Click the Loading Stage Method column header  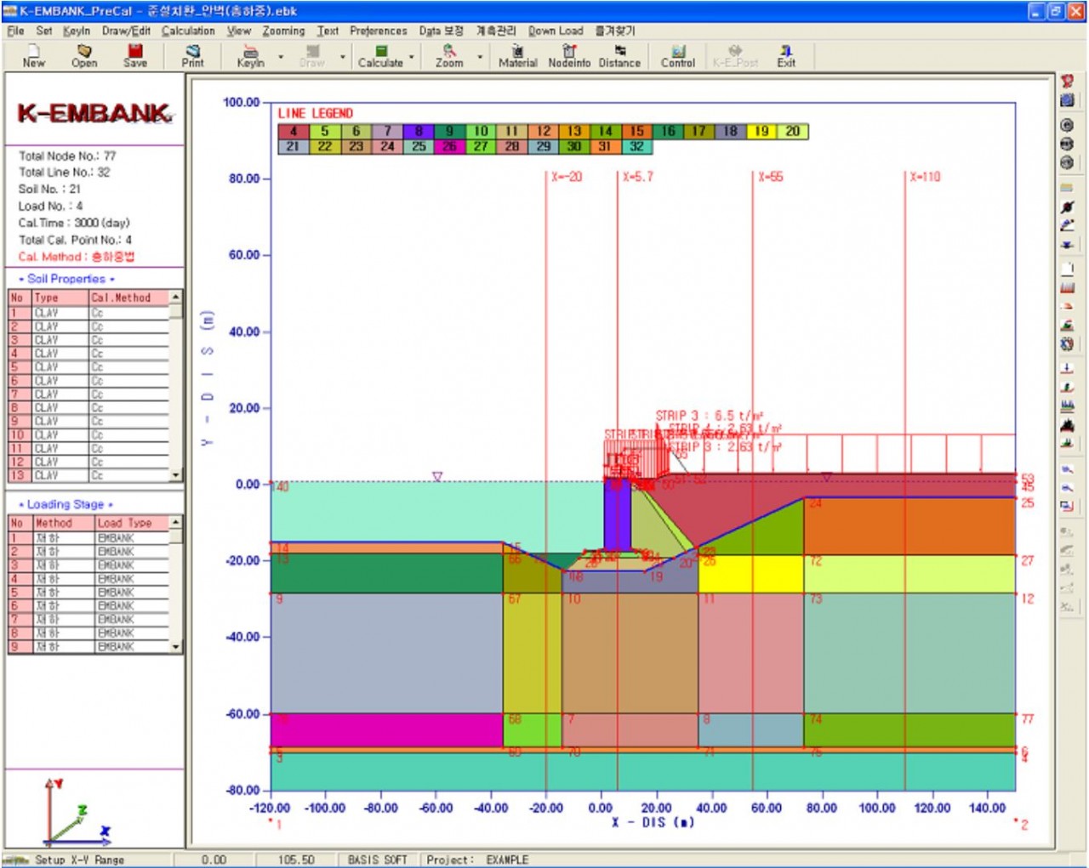64,523
